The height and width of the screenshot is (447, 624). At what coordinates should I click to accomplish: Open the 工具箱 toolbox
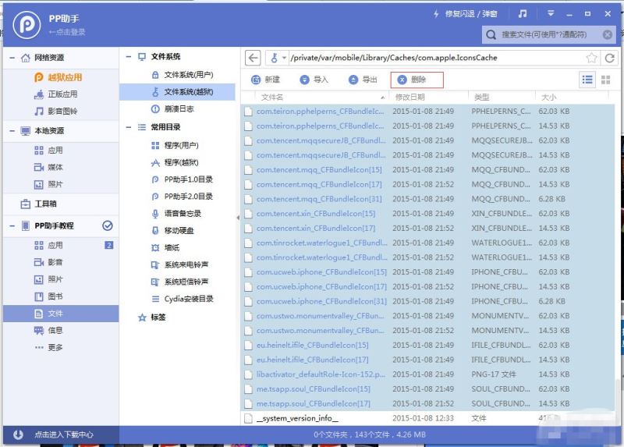point(38,204)
